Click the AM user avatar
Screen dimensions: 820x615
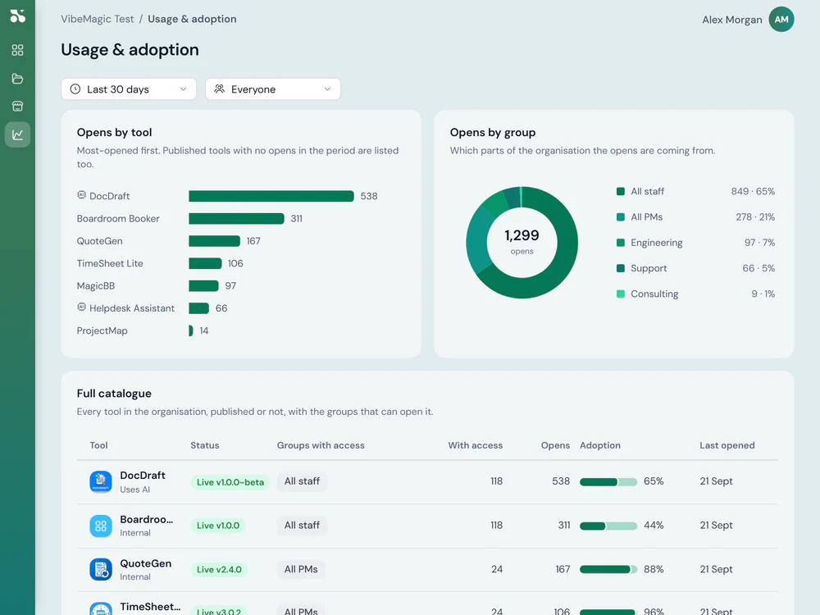(x=781, y=20)
